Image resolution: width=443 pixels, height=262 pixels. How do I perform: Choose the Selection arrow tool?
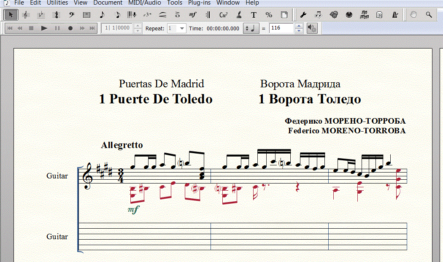pos(11,15)
